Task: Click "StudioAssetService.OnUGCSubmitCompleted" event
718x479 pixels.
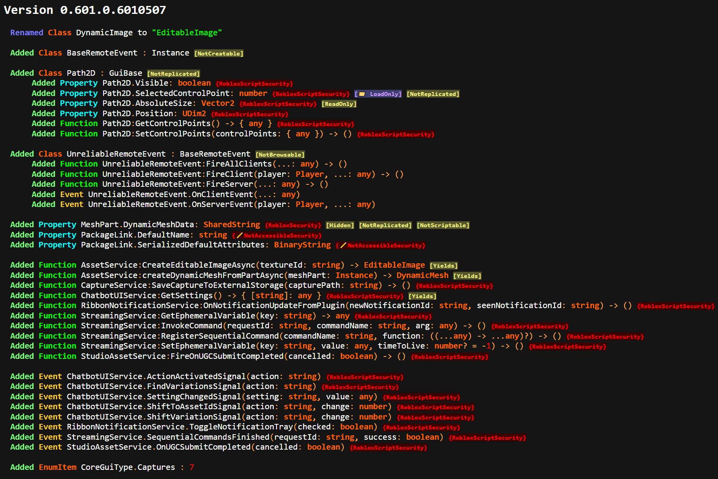Action: (159, 447)
